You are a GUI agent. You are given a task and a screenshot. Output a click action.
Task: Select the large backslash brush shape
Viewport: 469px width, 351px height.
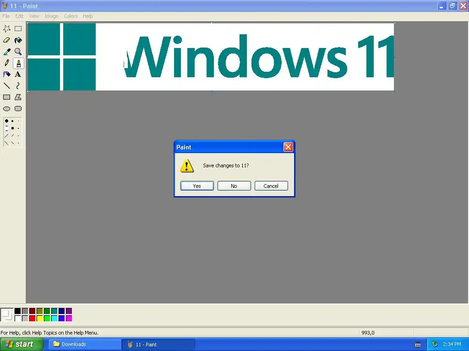(x=6, y=143)
